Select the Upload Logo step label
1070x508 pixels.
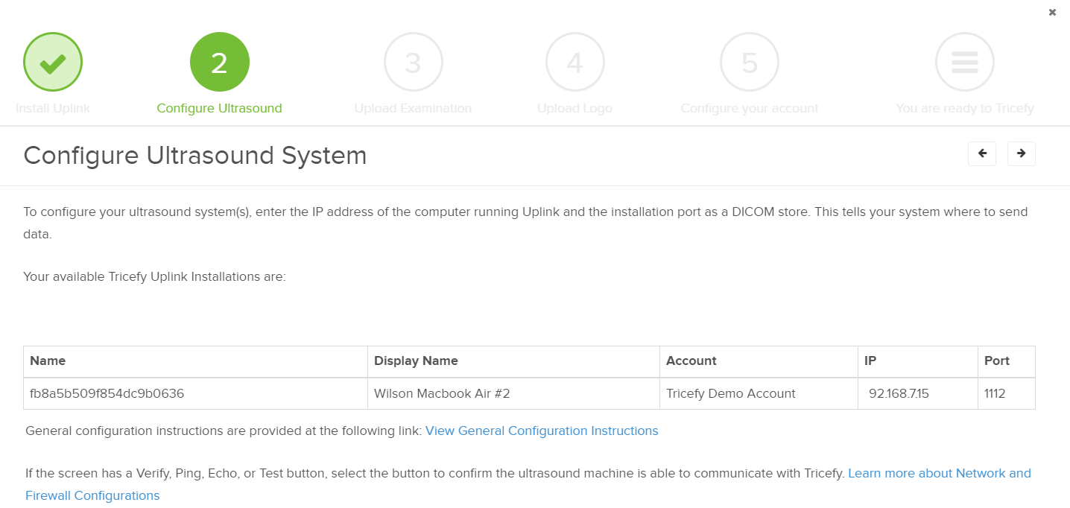pyautogui.click(x=575, y=108)
